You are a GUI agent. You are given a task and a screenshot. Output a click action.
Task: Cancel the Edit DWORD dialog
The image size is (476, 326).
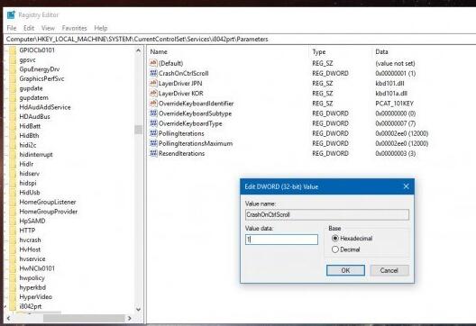pyautogui.click(x=389, y=270)
